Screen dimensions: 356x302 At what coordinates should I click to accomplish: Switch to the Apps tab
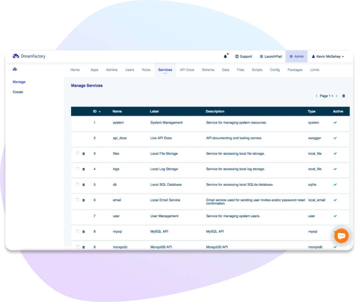[x=94, y=70]
